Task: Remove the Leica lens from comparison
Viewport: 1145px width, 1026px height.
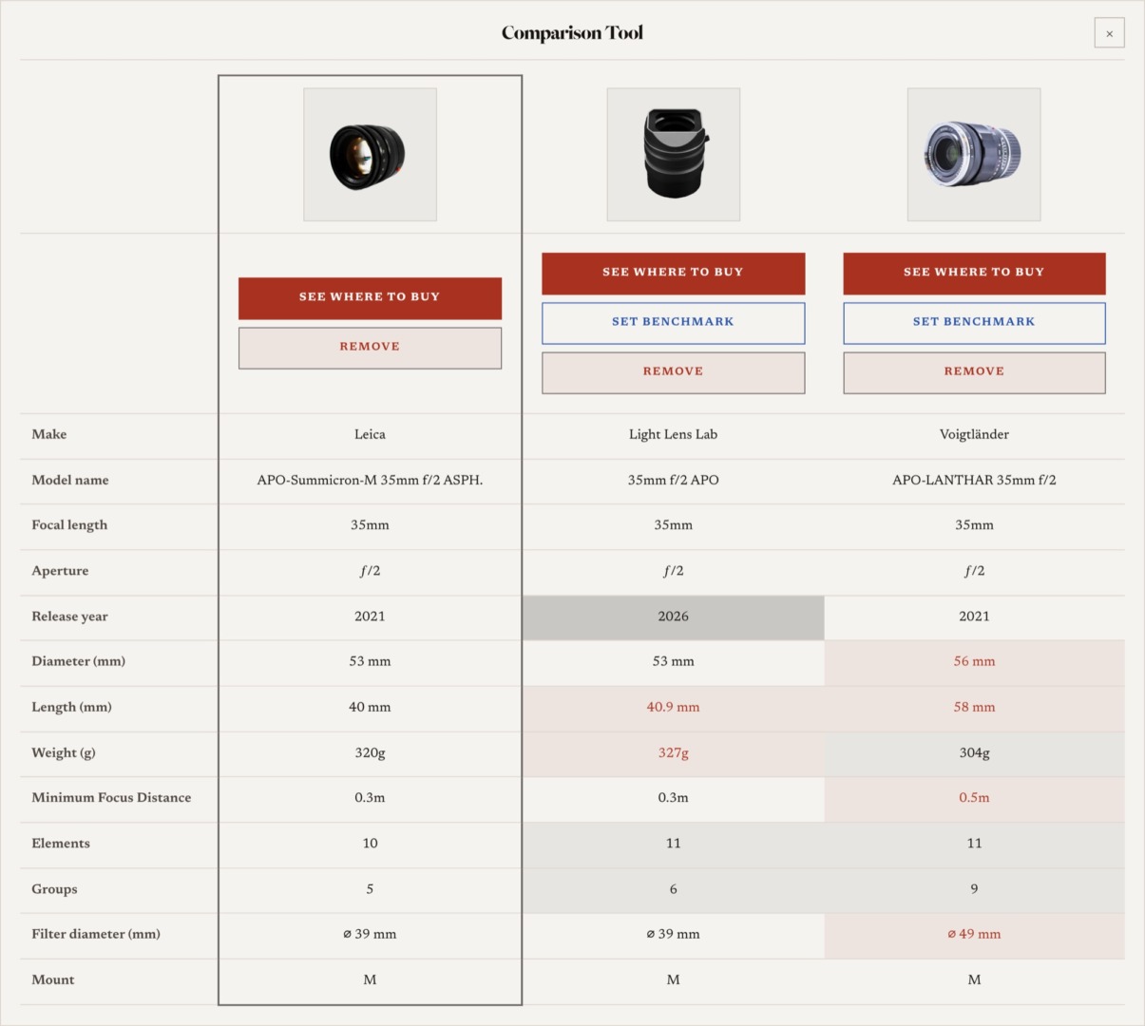Action: (370, 348)
